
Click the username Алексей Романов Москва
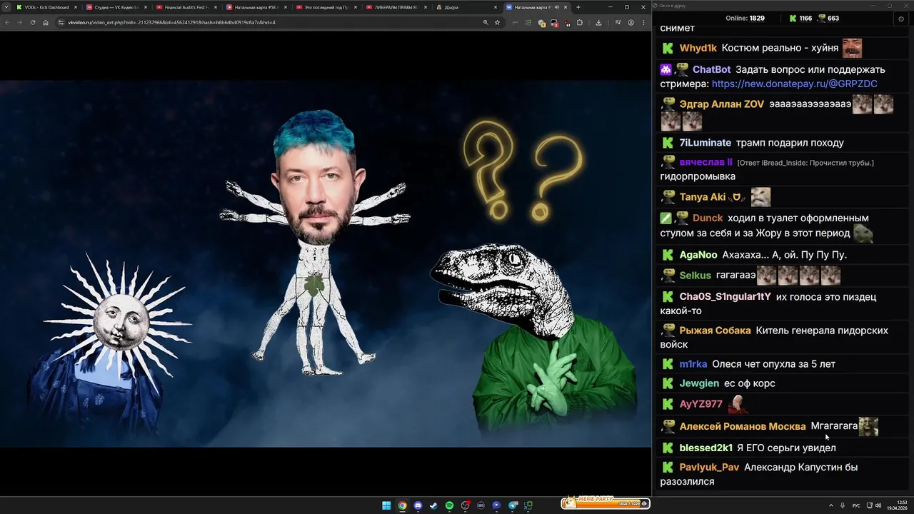tap(742, 426)
